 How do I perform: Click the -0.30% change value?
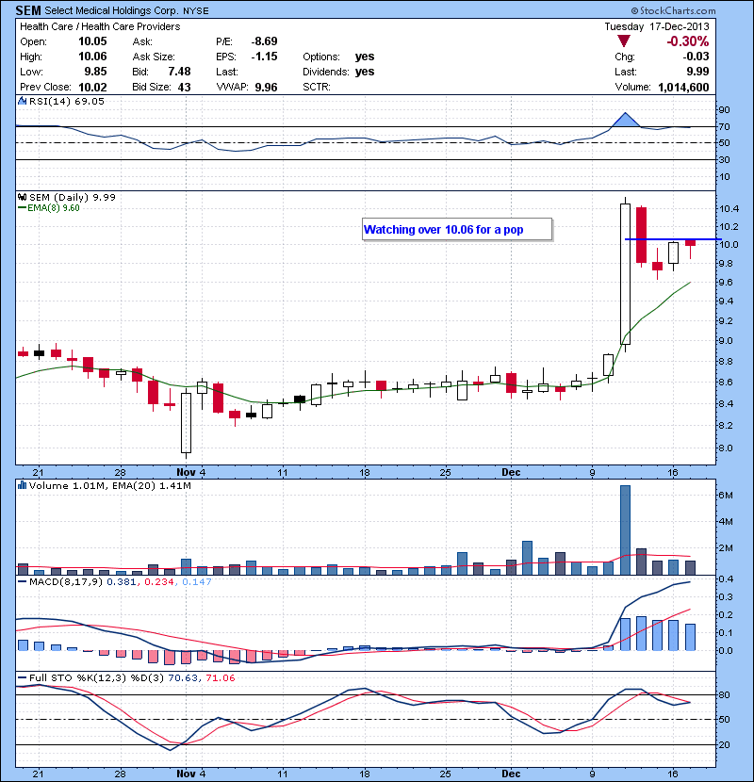[688, 41]
